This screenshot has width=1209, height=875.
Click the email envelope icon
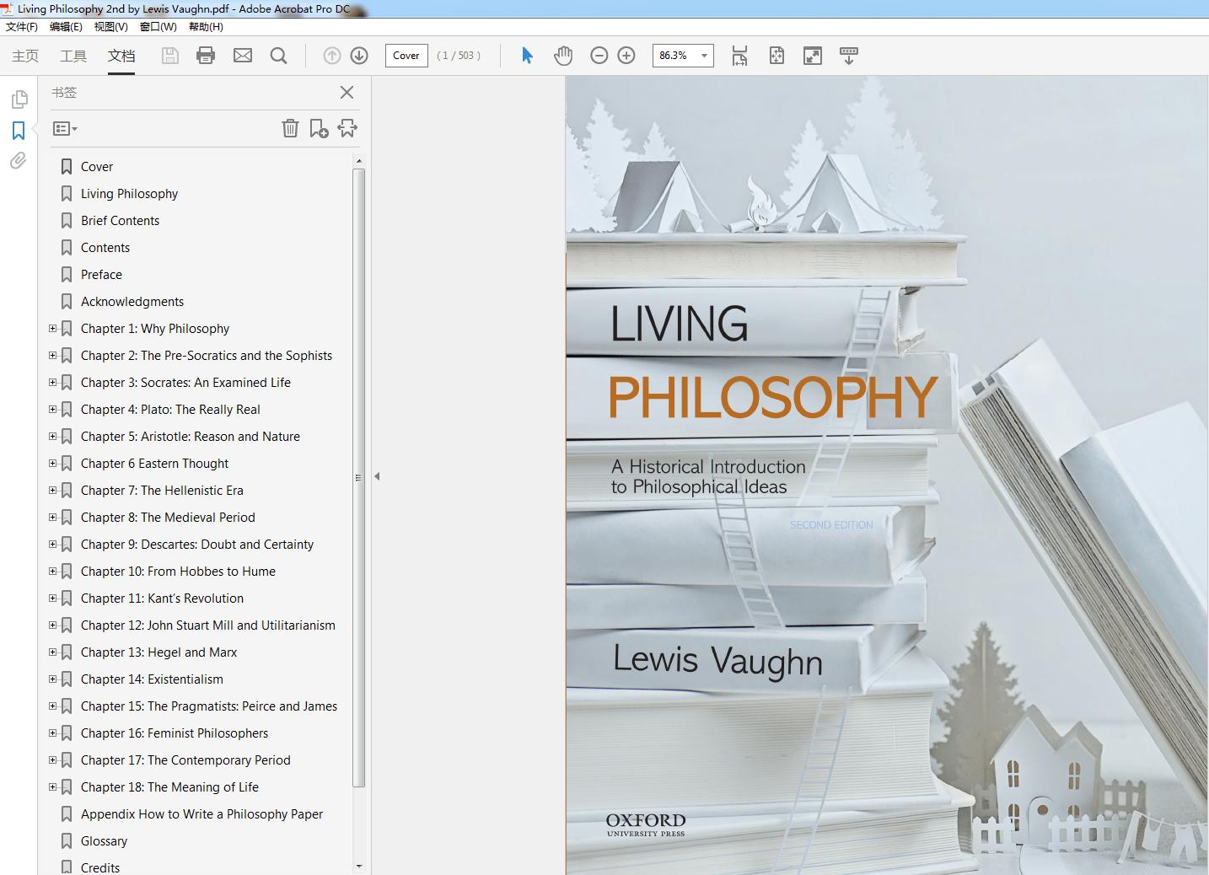(243, 56)
